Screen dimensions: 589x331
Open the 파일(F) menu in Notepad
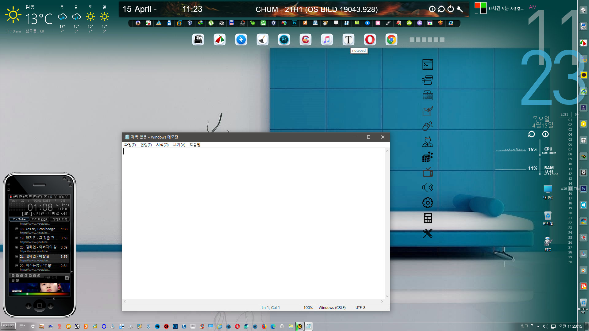[130, 145]
